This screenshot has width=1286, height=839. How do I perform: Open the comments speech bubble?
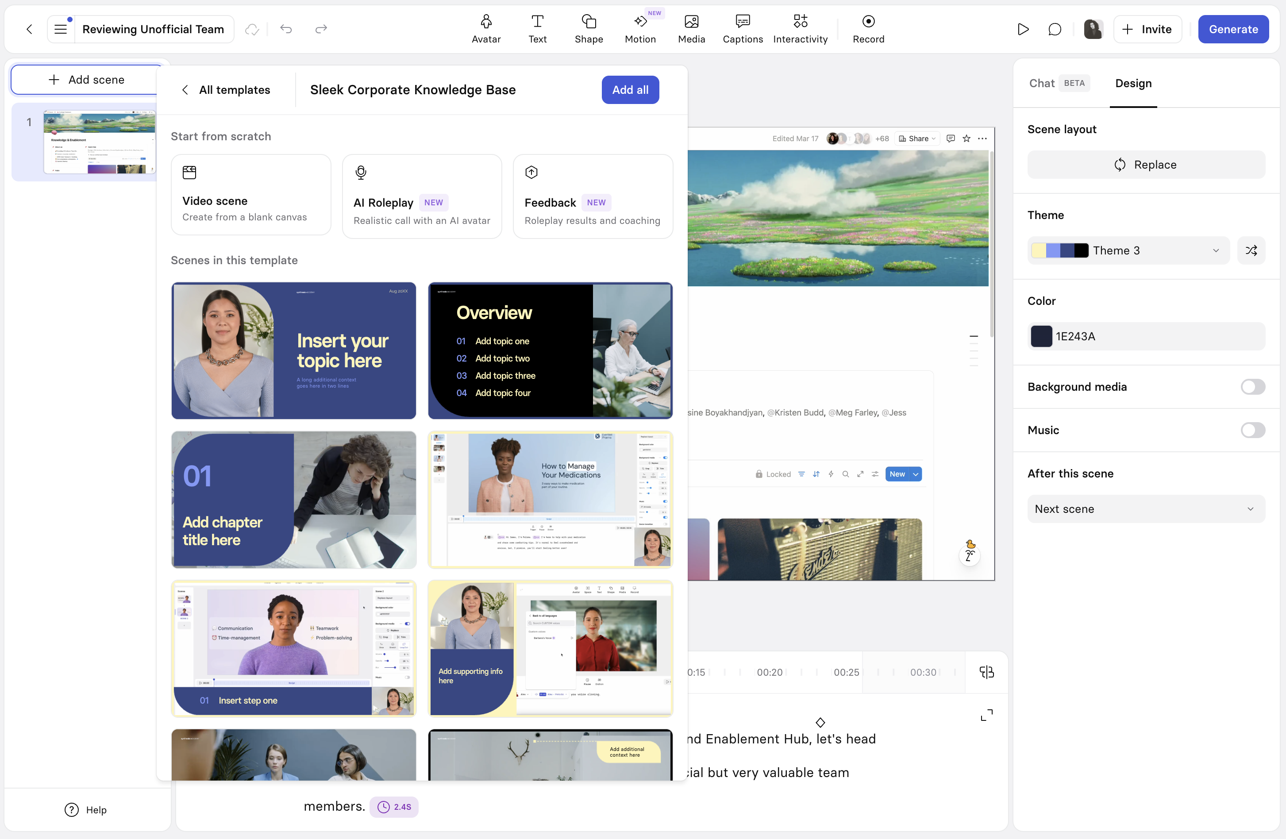pyautogui.click(x=1054, y=29)
